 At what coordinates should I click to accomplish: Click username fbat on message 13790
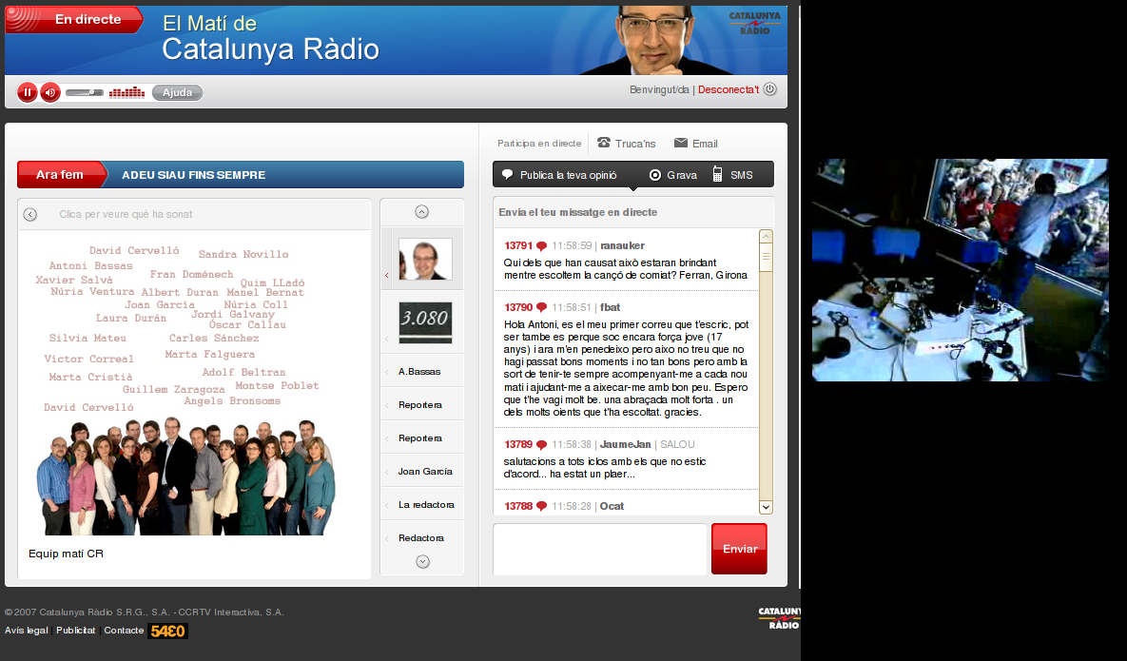[611, 307]
